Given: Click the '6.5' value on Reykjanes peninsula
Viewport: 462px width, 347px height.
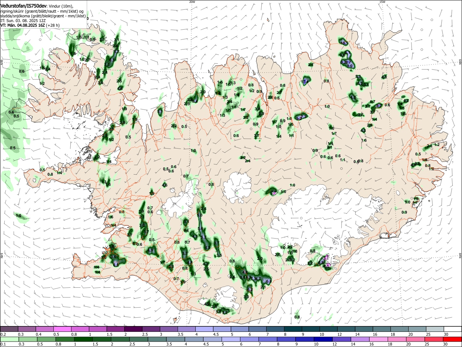Looking at the screenshot, I should pos(116,265).
